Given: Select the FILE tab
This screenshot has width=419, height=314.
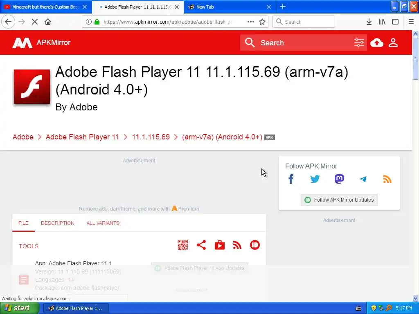Looking at the screenshot, I should pyautogui.click(x=23, y=223).
